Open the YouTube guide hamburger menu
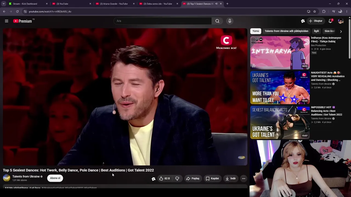Image resolution: width=351 pixels, height=197 pixels. click(7, 21)
